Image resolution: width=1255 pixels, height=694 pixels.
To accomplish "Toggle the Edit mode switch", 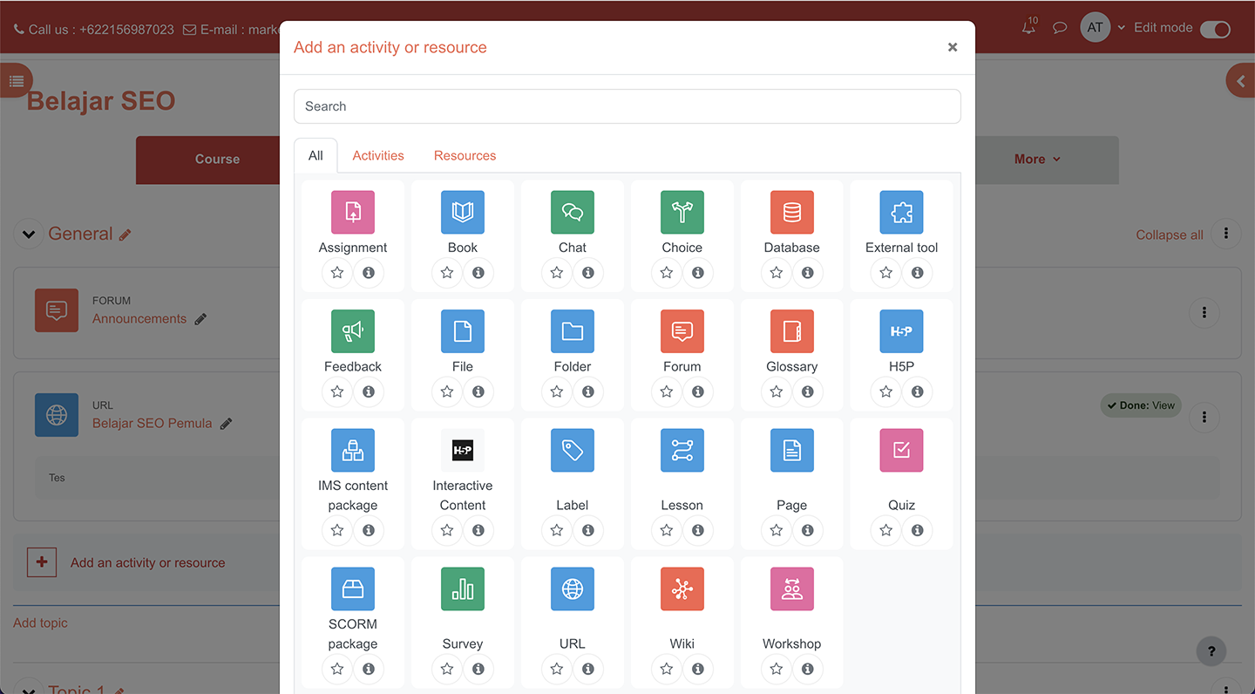I will click(x=1215, y=29).
